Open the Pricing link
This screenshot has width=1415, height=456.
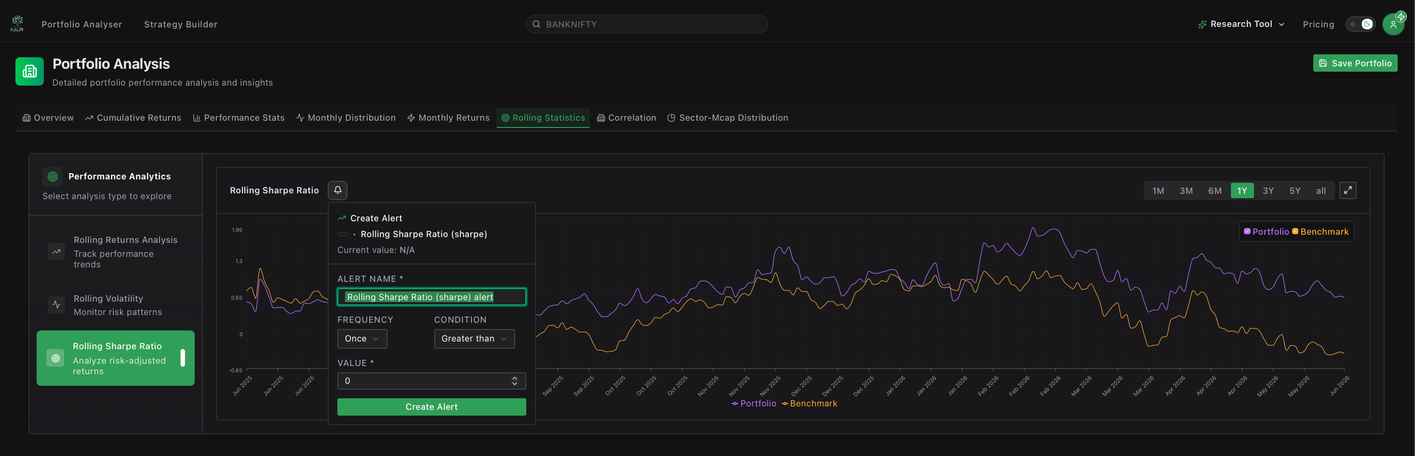(x=1318, y=24)
